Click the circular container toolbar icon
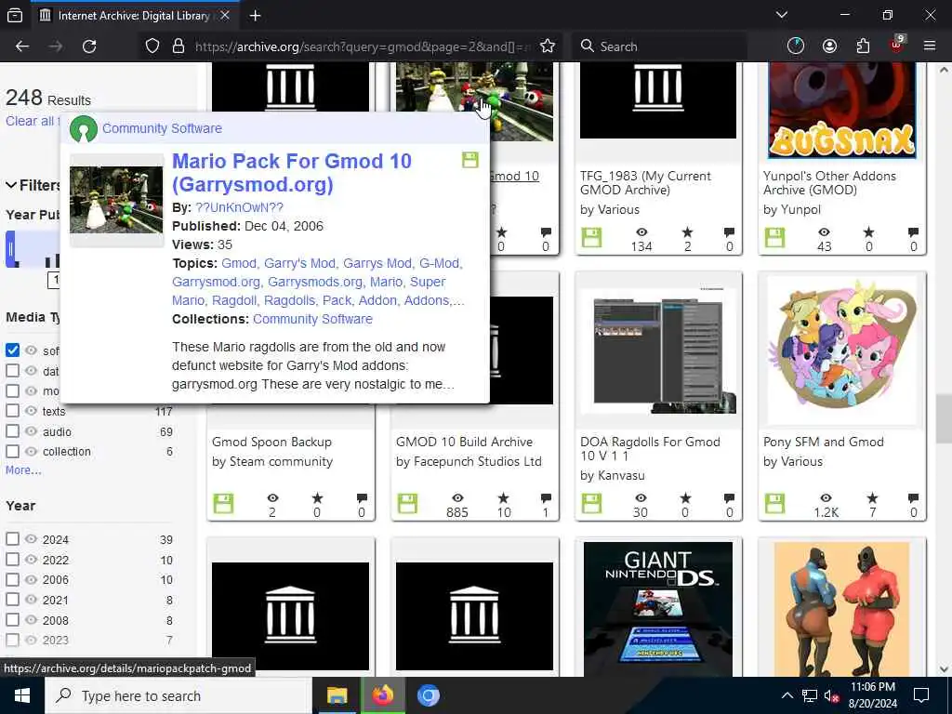952x714 pixels. [796, 46]
